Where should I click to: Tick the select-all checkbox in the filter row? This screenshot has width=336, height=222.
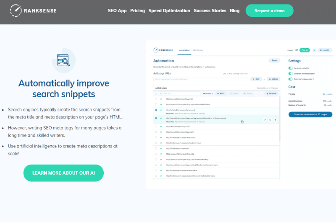156,93
